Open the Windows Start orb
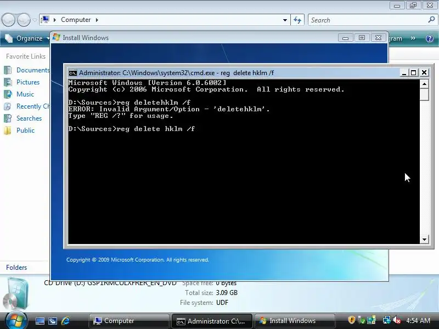The image size is (439, 329). coord(16,320)
